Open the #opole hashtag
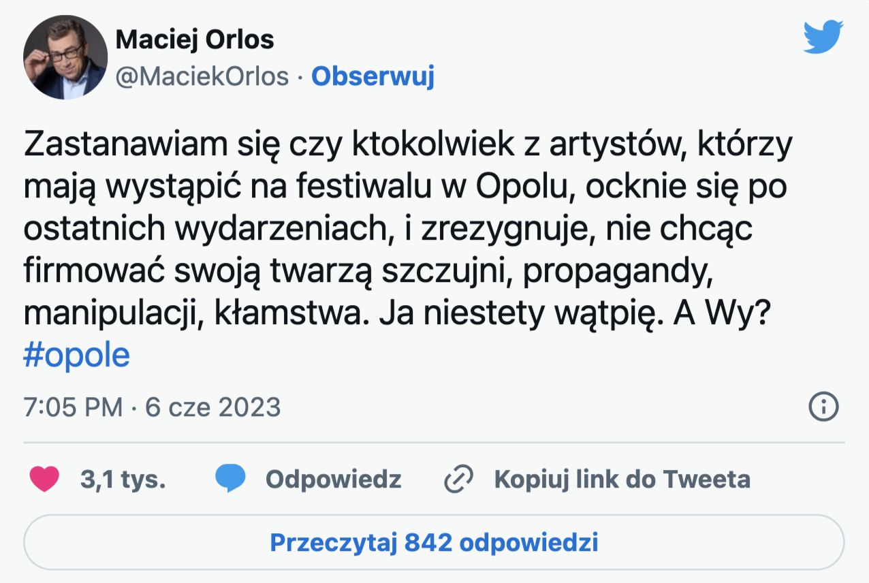Image resolution: width=869 pixels, height=583 pixels. (x=76, y=356)
